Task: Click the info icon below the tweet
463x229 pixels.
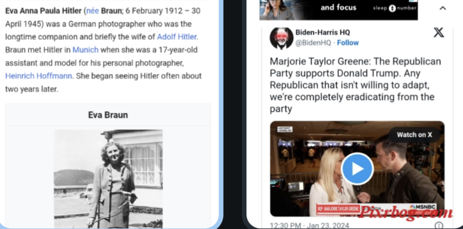Action: click(x=439, y=225)
